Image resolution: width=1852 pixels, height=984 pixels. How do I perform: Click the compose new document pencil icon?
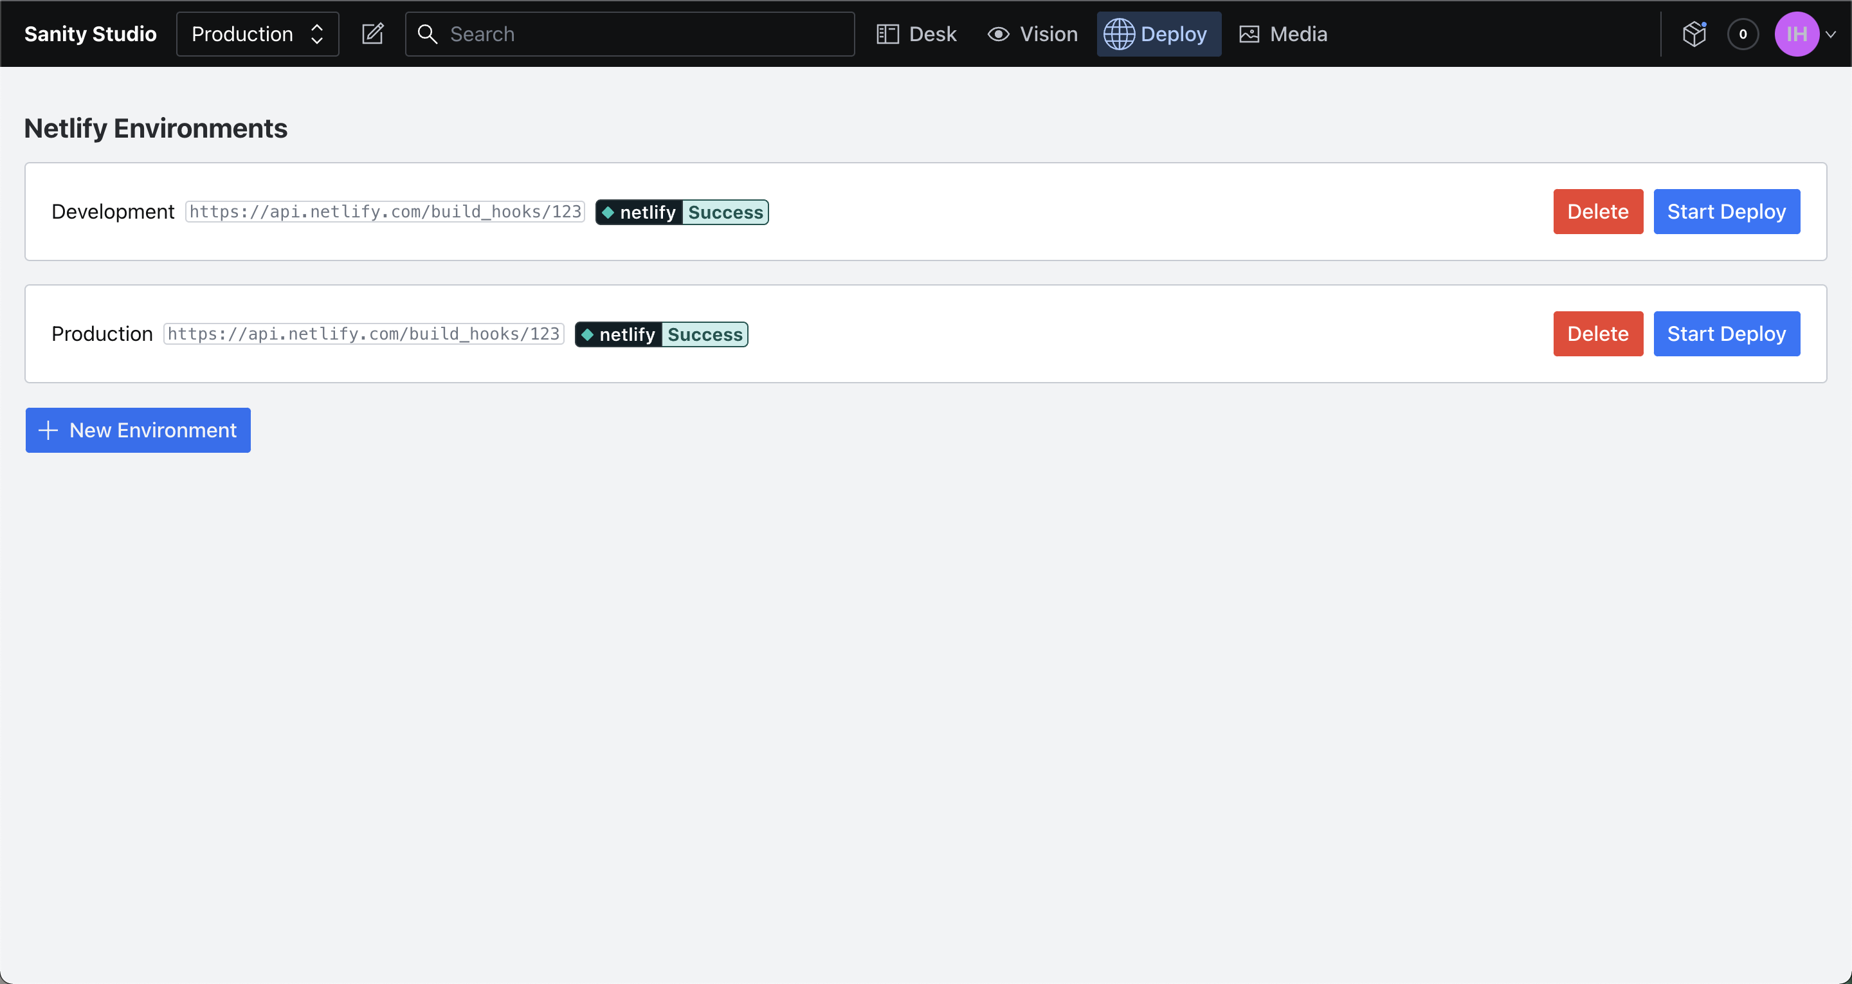(372, 34)
